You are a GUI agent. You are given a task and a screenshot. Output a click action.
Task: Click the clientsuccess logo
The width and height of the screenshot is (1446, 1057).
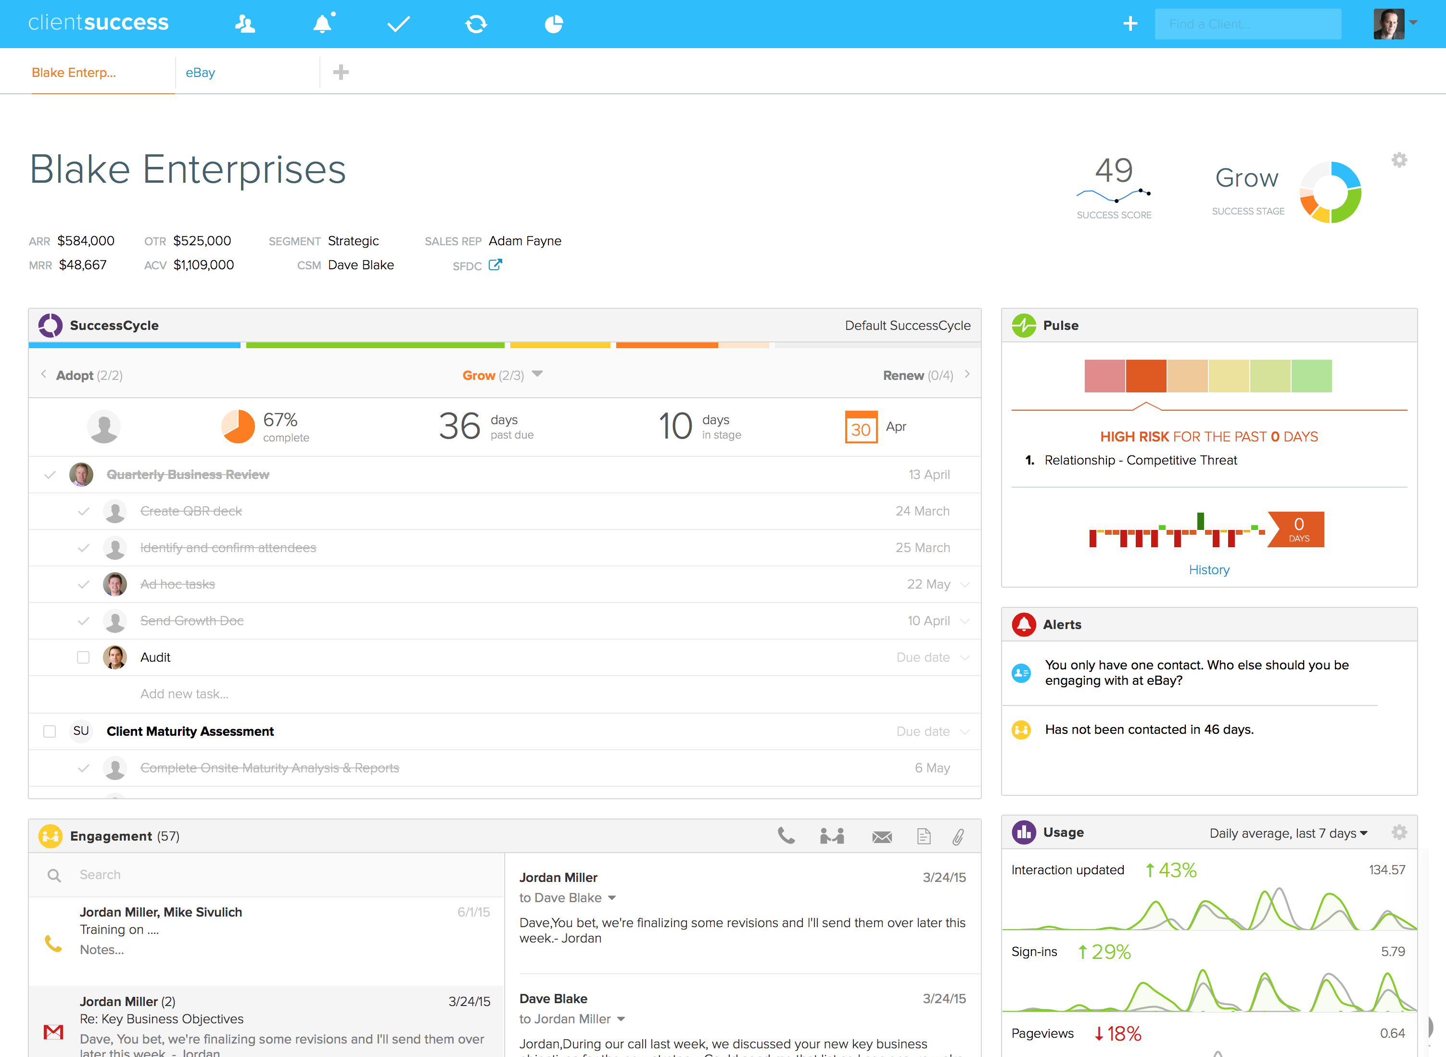99,23
